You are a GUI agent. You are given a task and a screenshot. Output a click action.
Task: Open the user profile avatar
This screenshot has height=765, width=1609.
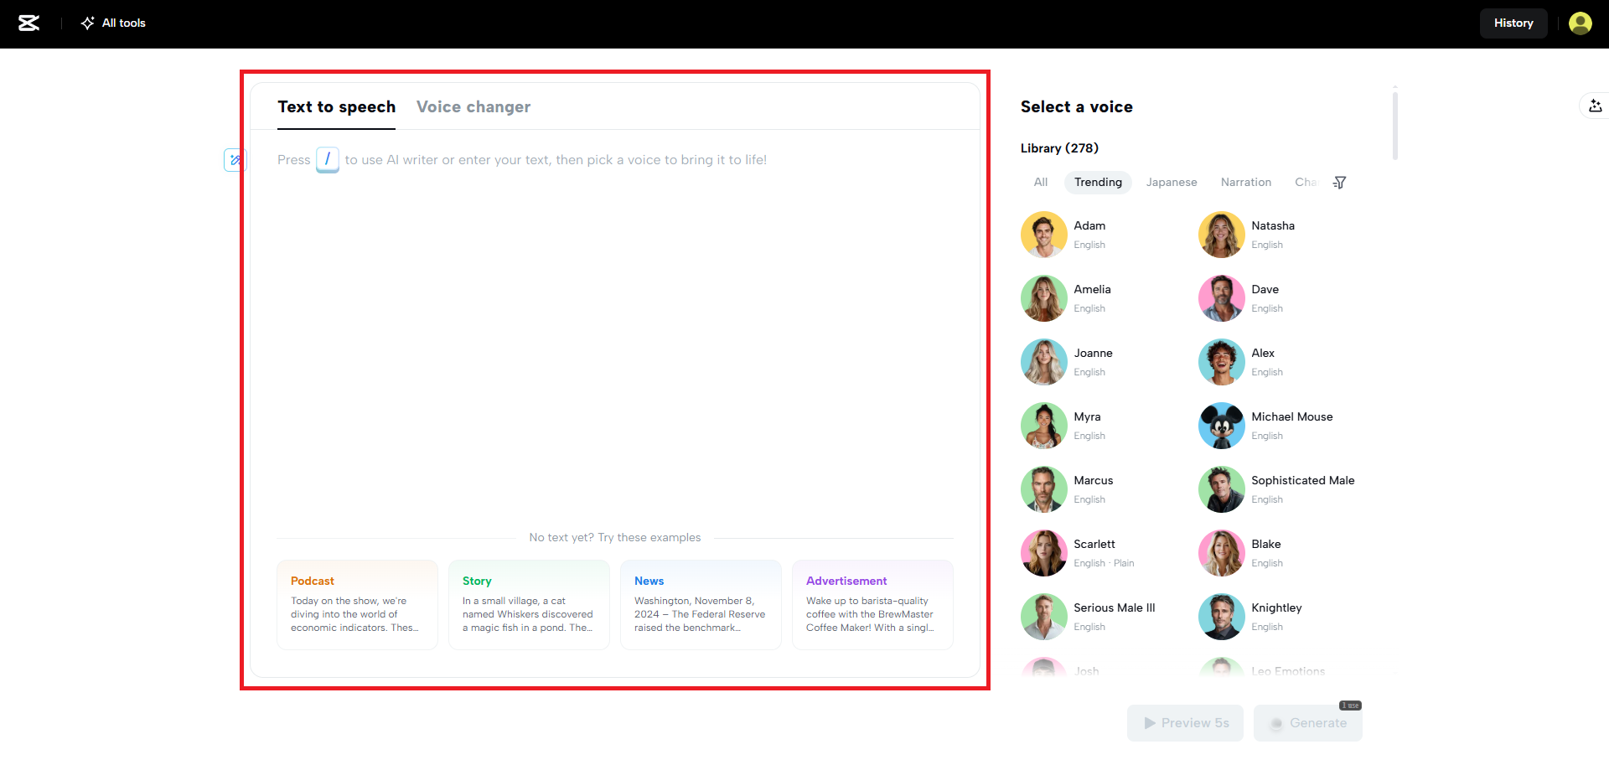(1580, 23)
